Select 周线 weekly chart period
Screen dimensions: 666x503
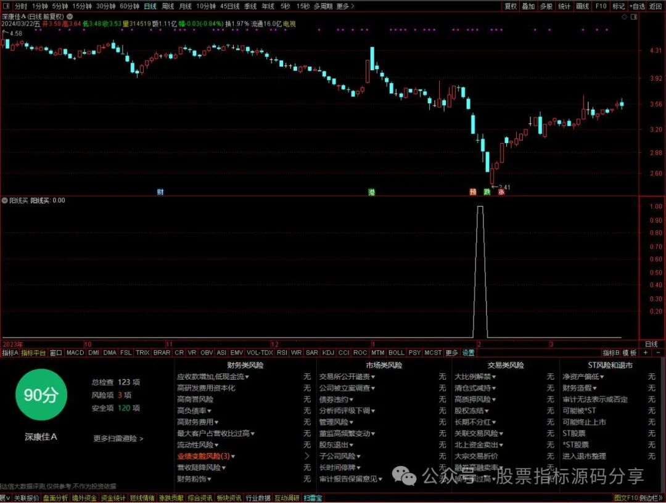168,6
